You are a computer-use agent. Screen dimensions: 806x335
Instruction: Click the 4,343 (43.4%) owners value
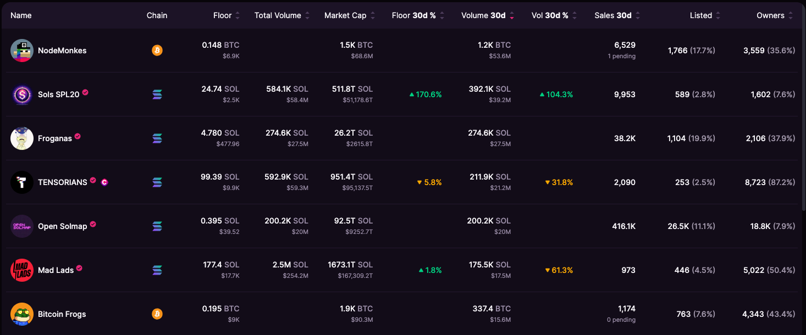[769, 314]
